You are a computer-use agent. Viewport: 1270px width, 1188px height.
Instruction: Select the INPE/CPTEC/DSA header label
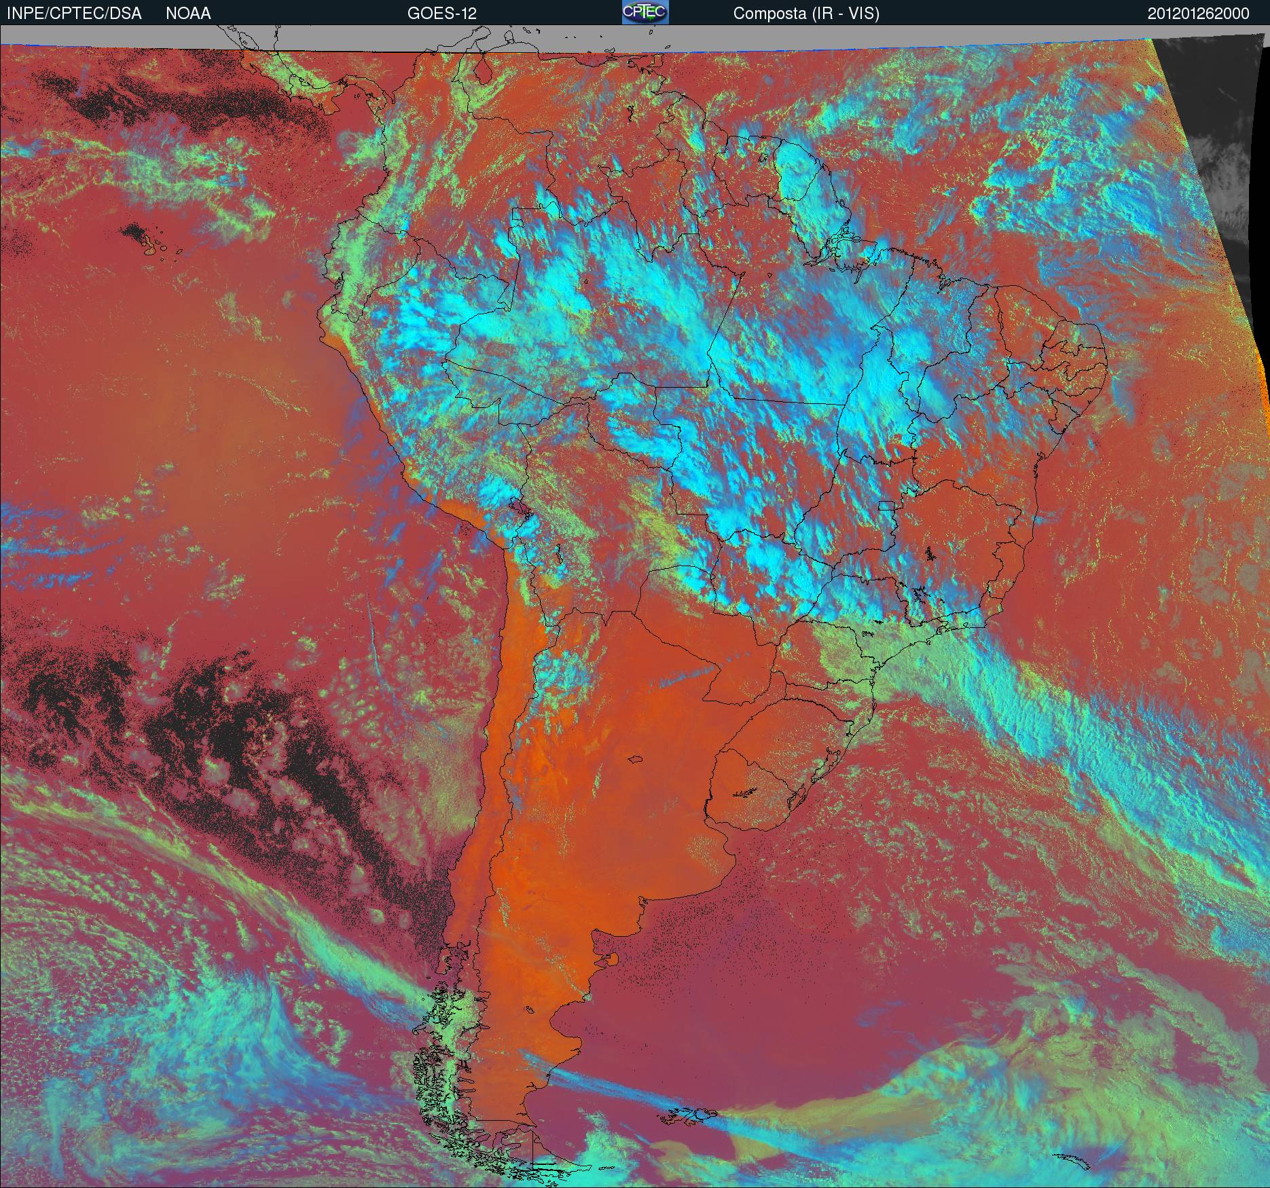(74, 14)
